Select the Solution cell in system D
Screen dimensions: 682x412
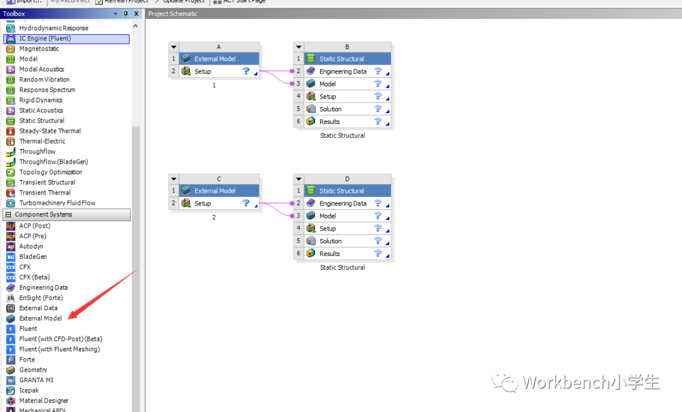click(347, 241)
